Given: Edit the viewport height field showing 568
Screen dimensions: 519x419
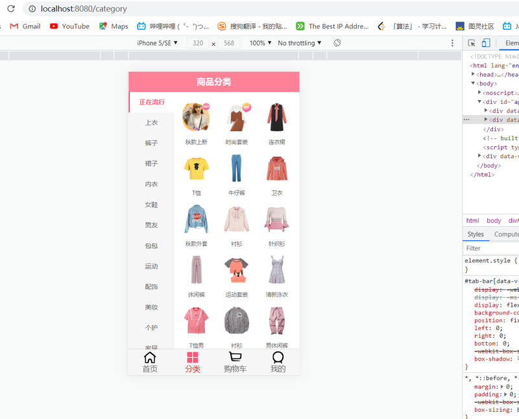Looking at the screenshot, I should tap(229, 43).
